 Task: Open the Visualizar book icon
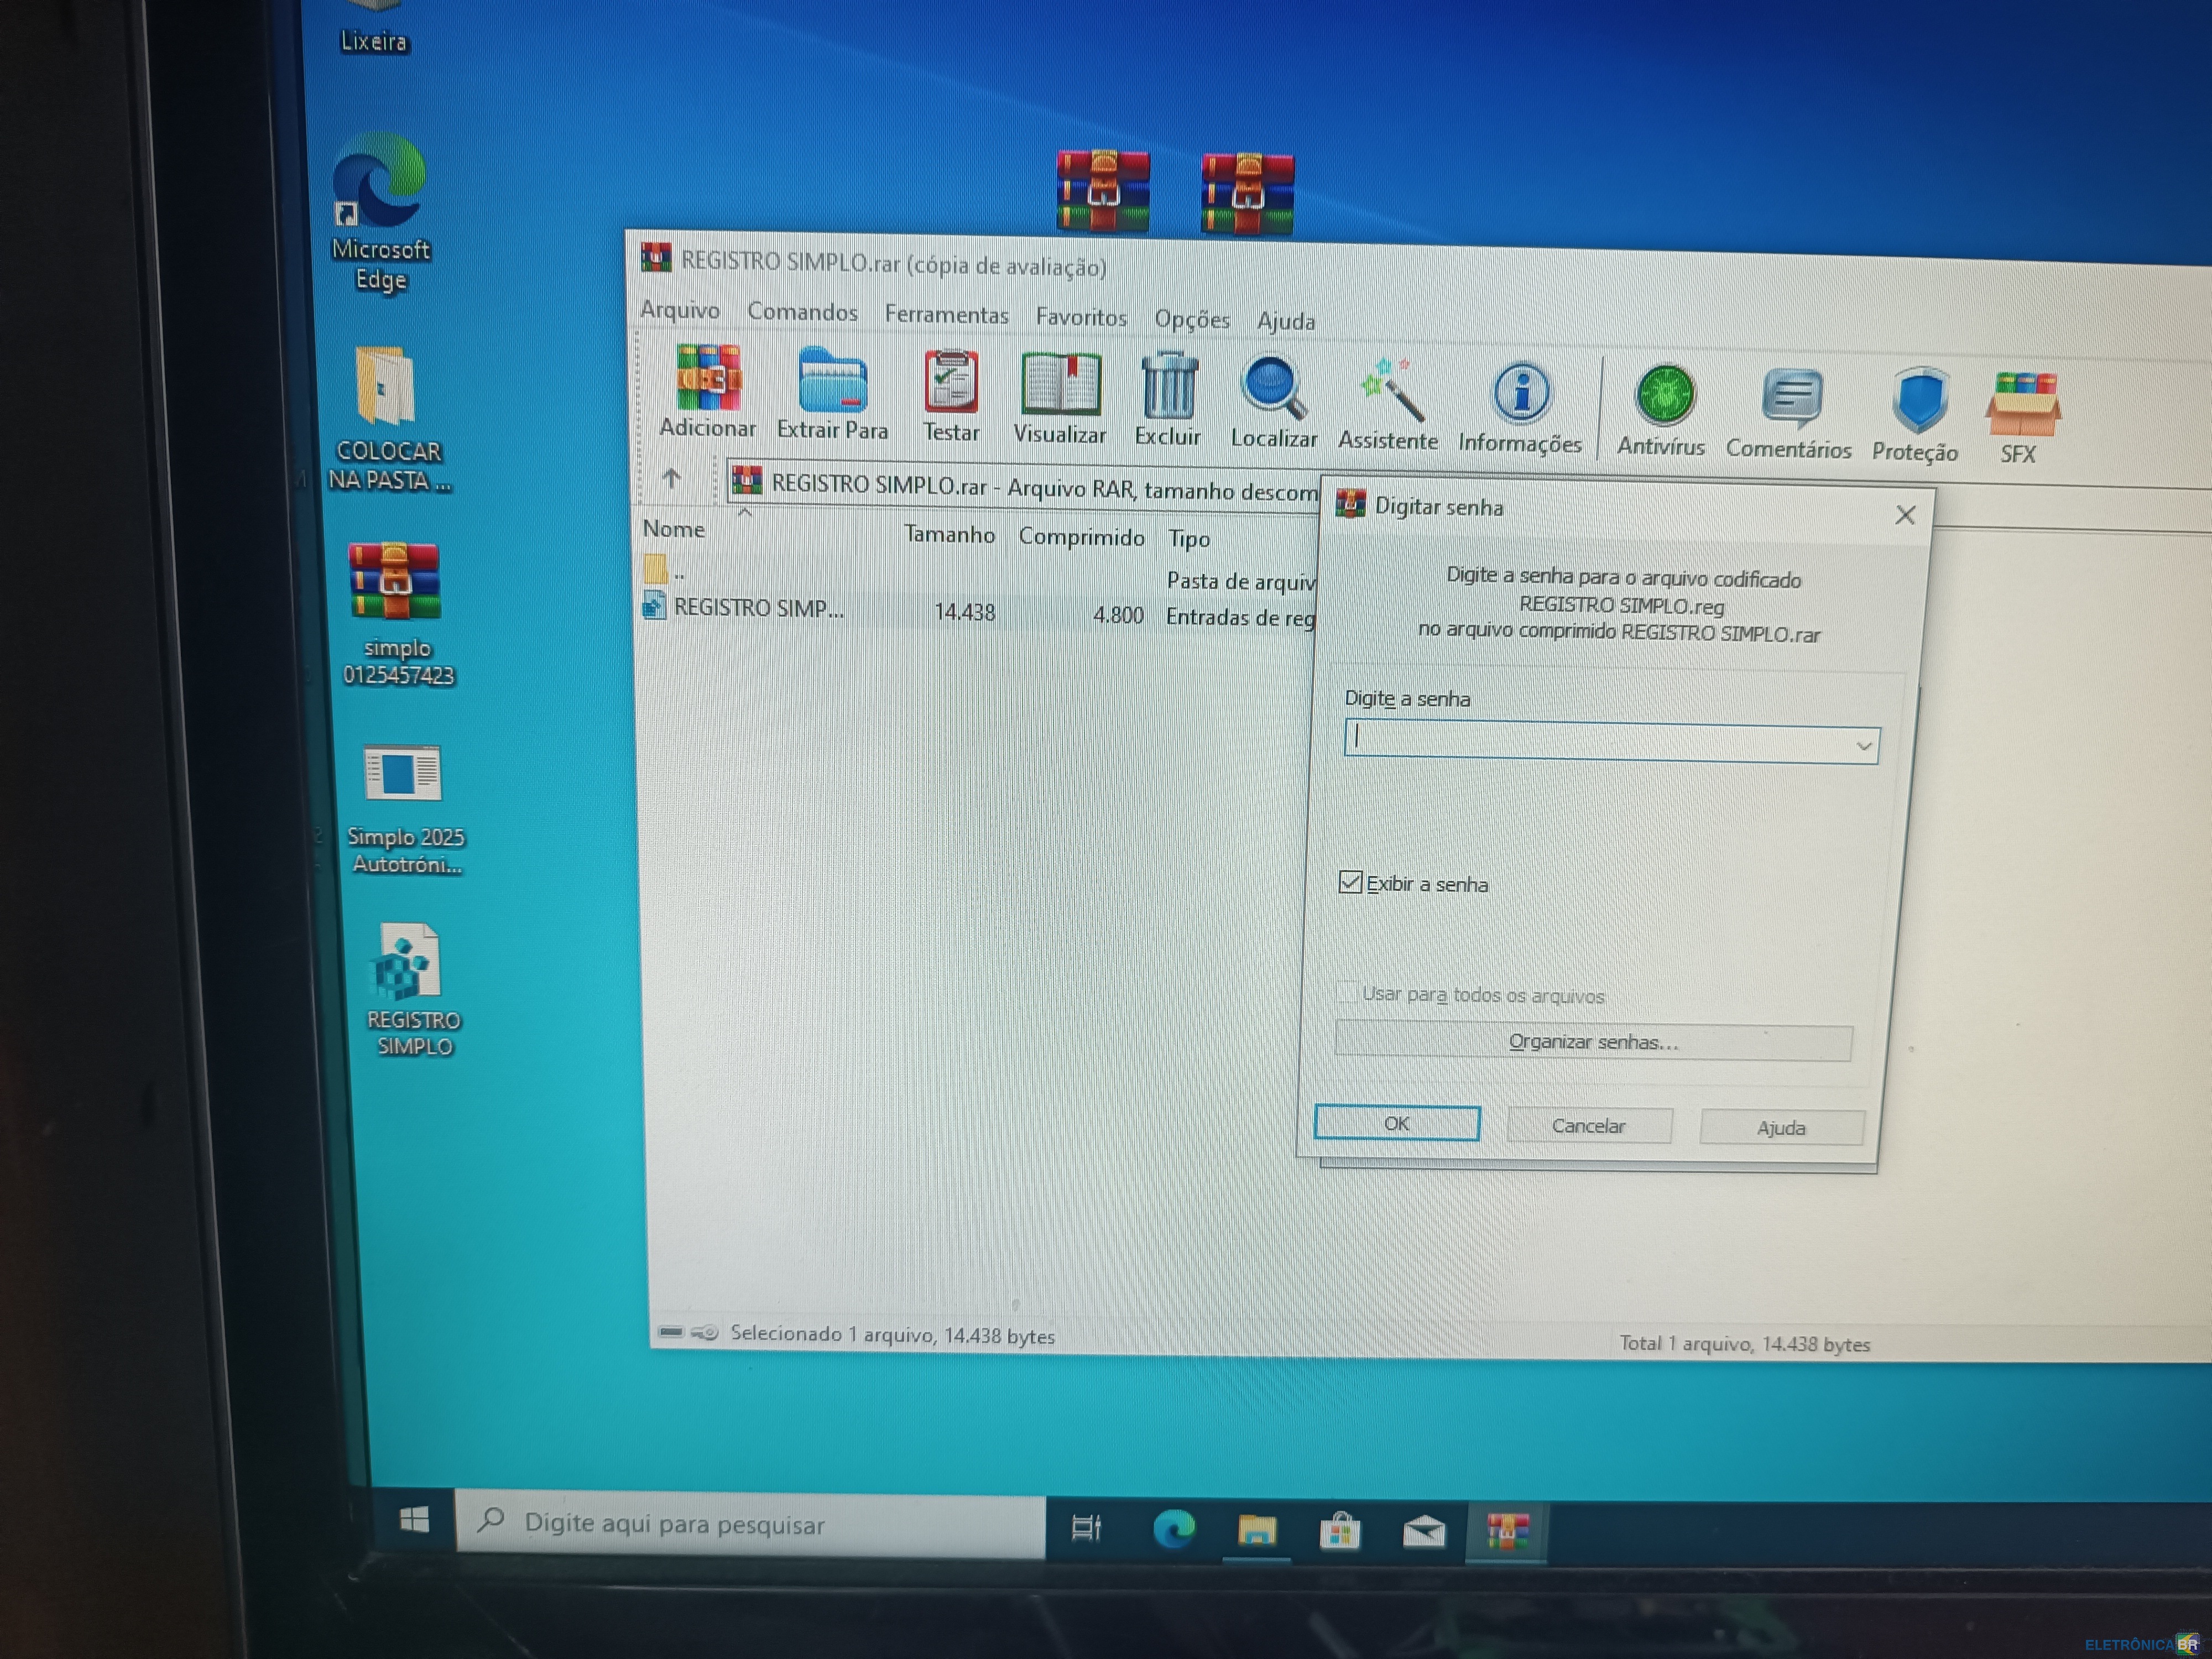(1060, 386)
